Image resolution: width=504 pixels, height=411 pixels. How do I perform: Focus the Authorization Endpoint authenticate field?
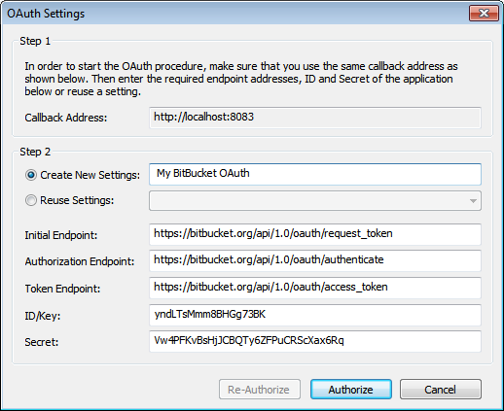315,260
